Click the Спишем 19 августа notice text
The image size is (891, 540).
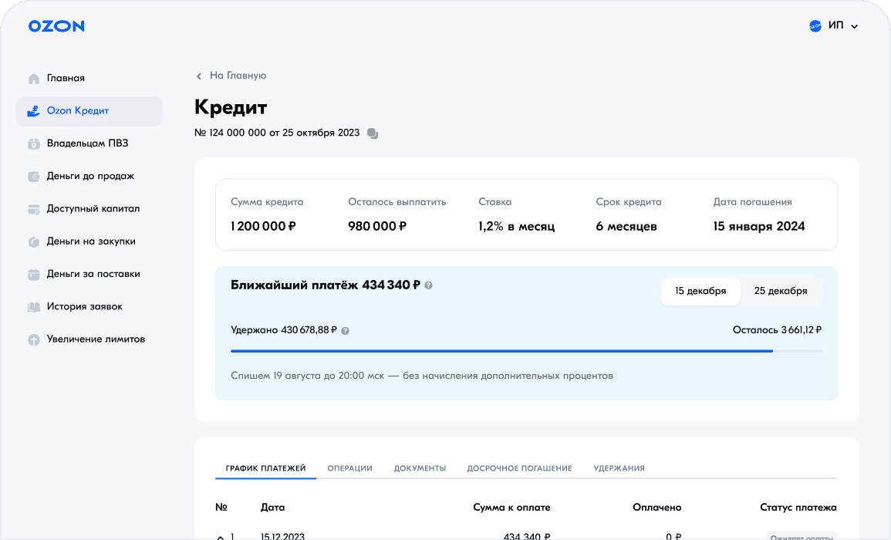pos(422,376)
